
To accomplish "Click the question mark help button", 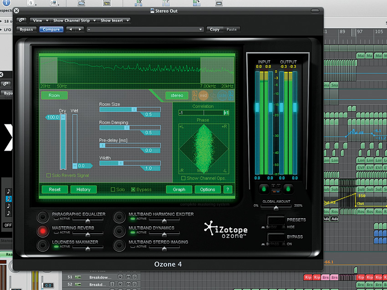I will (x=228, y=190).
